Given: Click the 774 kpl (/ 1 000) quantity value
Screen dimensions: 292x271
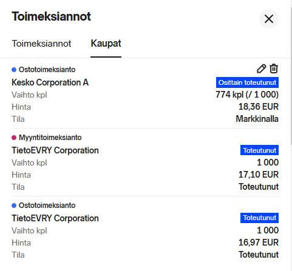Looking at the screenshot, I should (247, 95).
